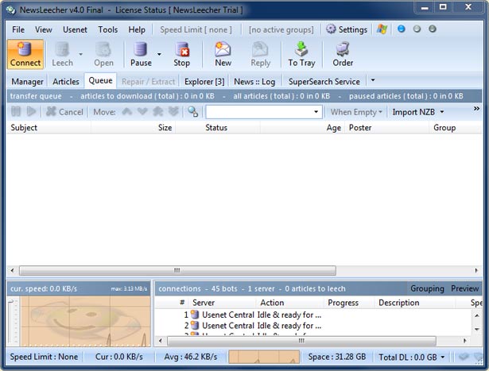489x371 pixels.
Task: Switch to the Articles tab
Action: click(66, 82)
